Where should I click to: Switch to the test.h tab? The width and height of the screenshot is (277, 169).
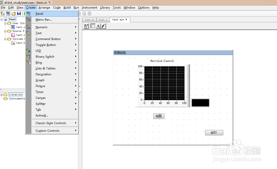[x=89, y=20]
